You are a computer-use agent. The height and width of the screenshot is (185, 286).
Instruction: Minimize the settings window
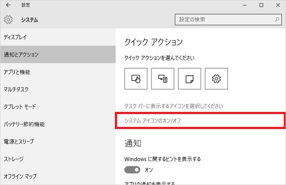245,5
